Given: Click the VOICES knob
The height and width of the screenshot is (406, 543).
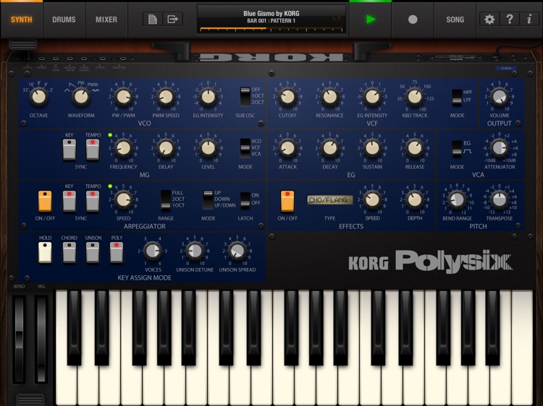Looking at the screenshot, I should click(x=153, y=251).
